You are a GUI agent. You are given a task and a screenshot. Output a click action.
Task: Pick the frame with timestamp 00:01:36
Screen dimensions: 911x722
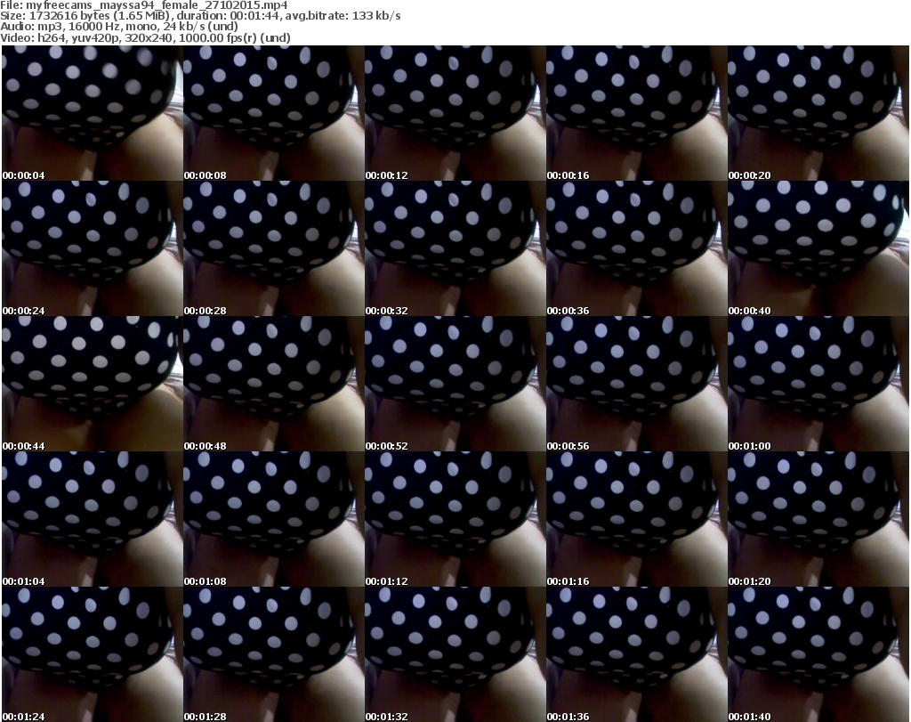point(637,654)
